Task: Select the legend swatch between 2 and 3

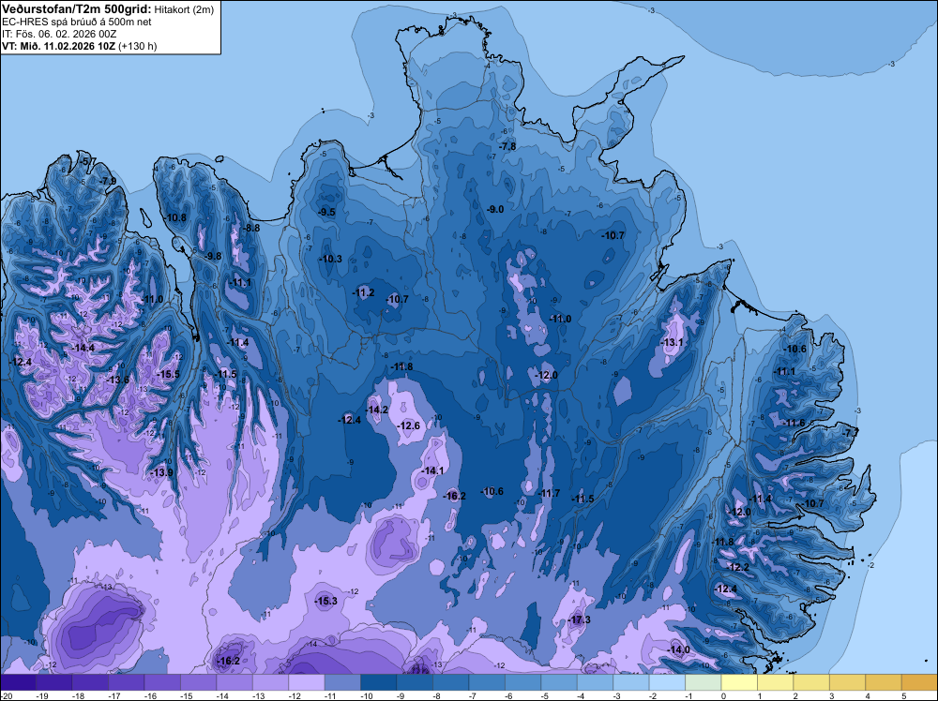Action: click(x=811, y=682)
